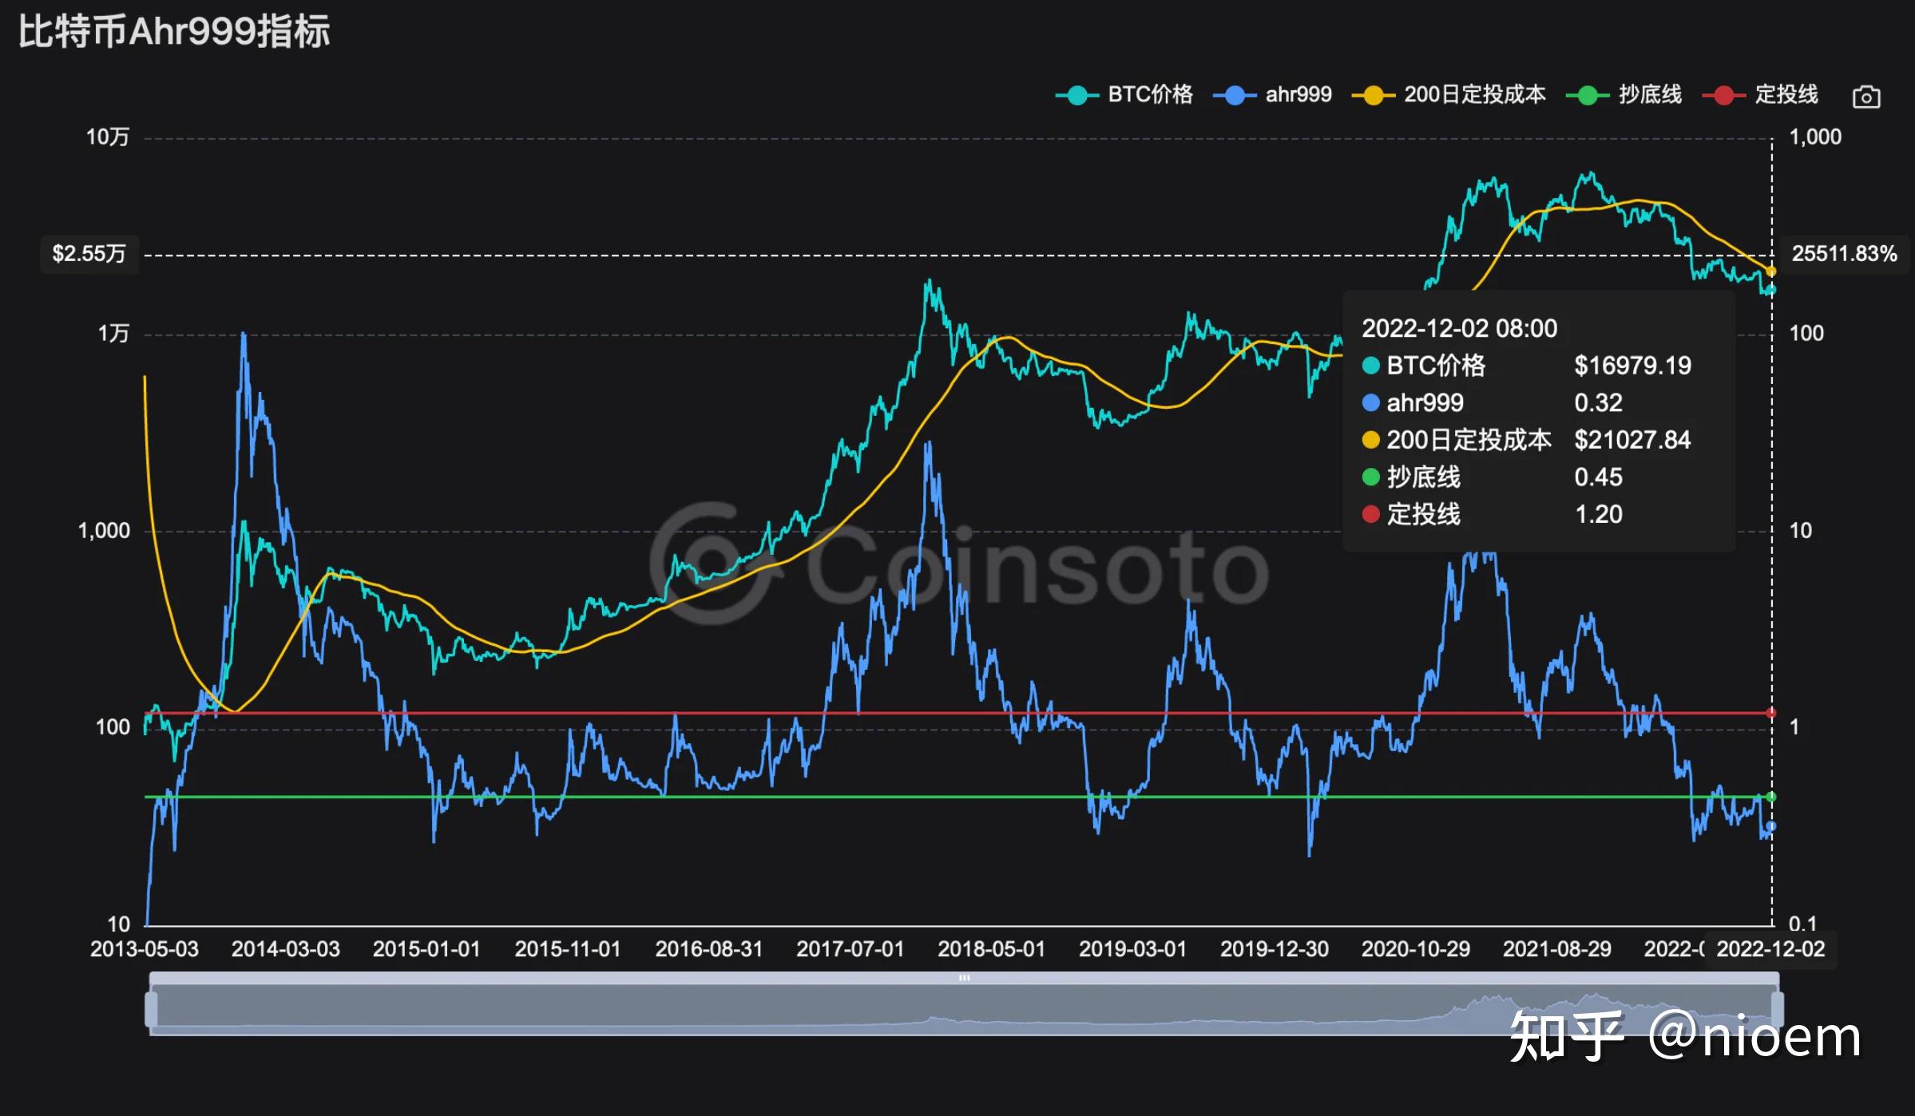Image resolution: width=1915 pixels, height=1116 pixels.
Task: Click the 25511.83% right axis label
Action: tap(1844, 254)
